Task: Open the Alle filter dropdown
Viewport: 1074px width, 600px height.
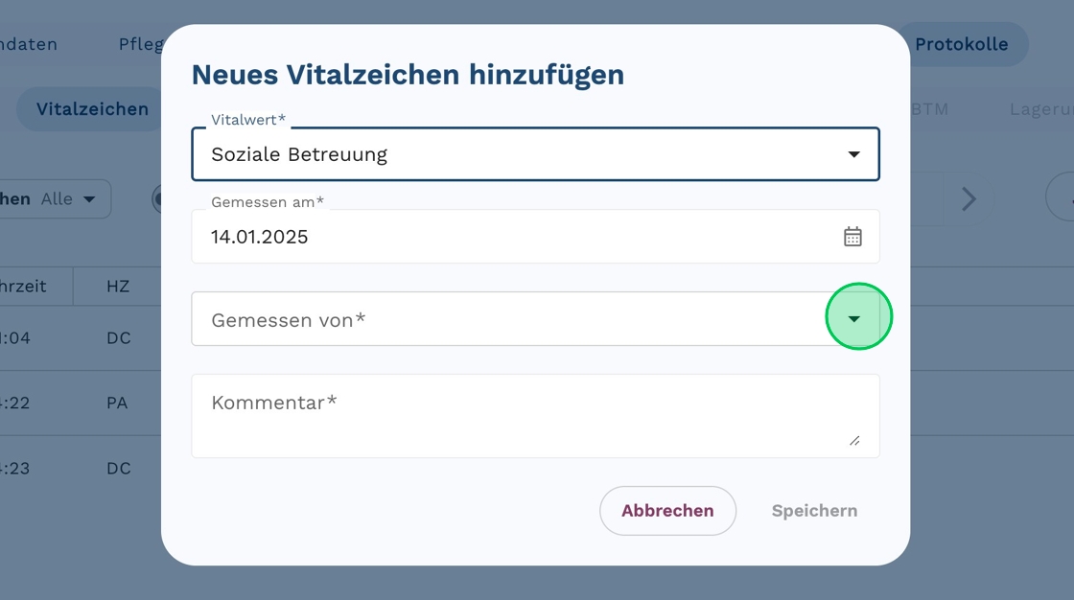Action: point(68,199)
